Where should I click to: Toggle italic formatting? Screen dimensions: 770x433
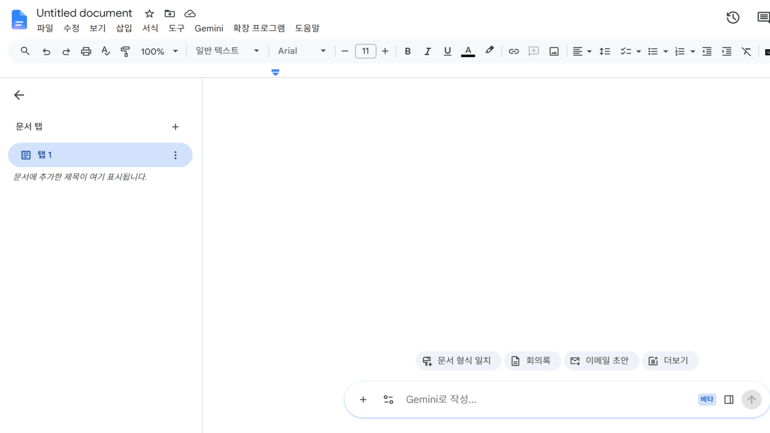[x=428, y=51]
